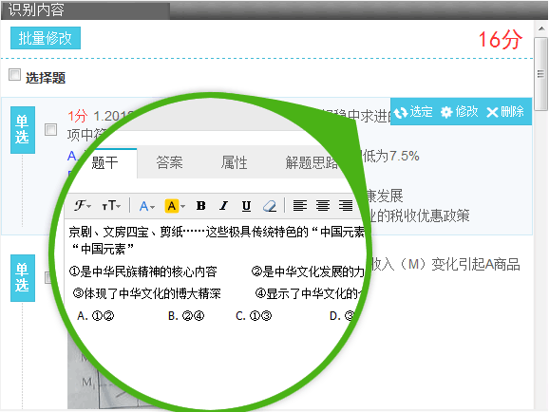Click the 1分 score of question 1
The width and height of the screenshot is (549, 412).
point(77,116)
